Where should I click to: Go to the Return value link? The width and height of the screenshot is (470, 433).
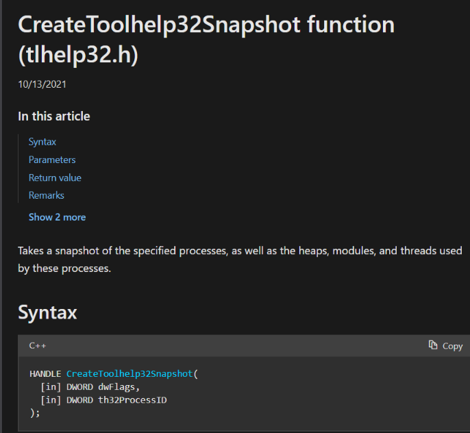55,177
